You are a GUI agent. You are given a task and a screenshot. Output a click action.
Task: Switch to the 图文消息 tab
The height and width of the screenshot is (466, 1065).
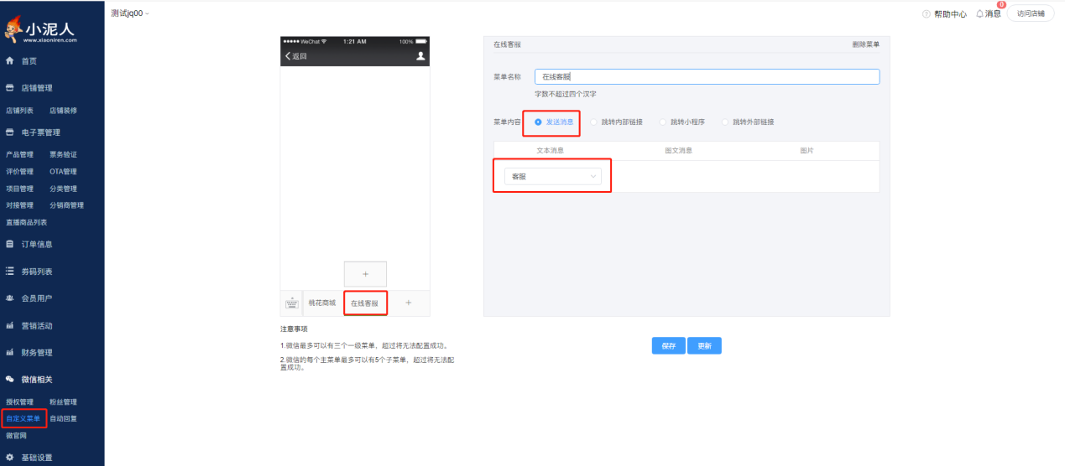click(x=678, y=151)
